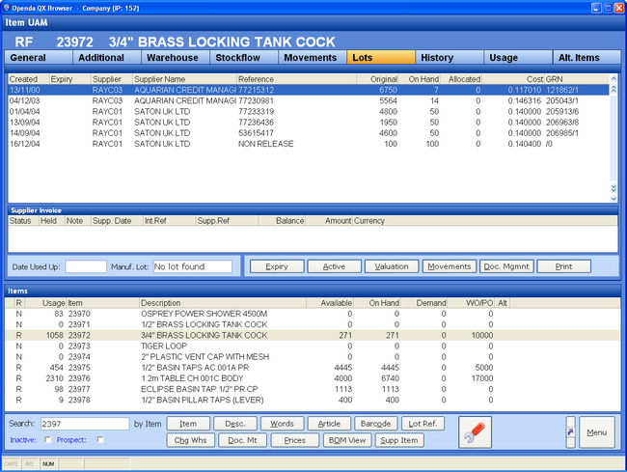Click the Movements button below supplier invoice

[x=450, y=266]
